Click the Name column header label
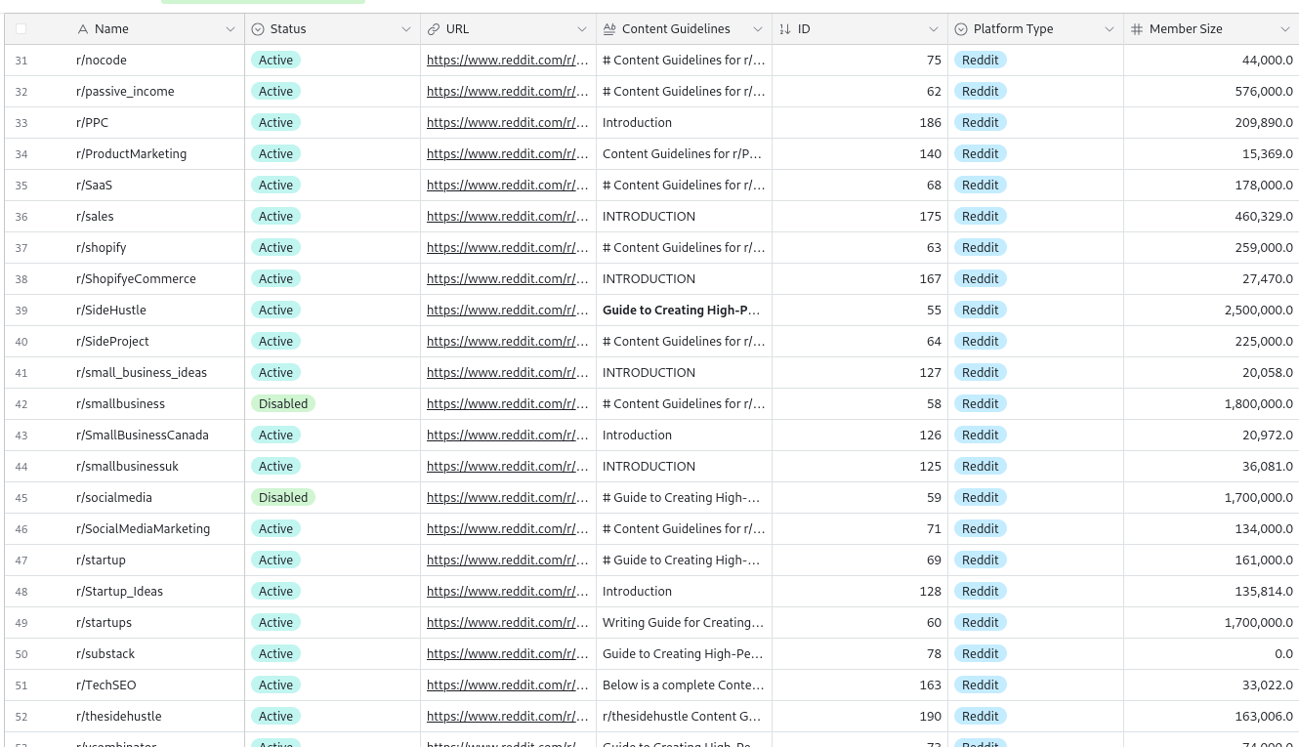The height and width of the screenshot is (747, 1299). pos(110,29)
